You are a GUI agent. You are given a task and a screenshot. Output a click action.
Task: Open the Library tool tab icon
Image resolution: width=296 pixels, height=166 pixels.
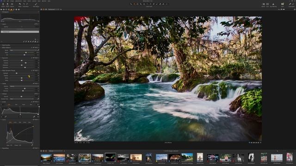[x=1, y=9]
